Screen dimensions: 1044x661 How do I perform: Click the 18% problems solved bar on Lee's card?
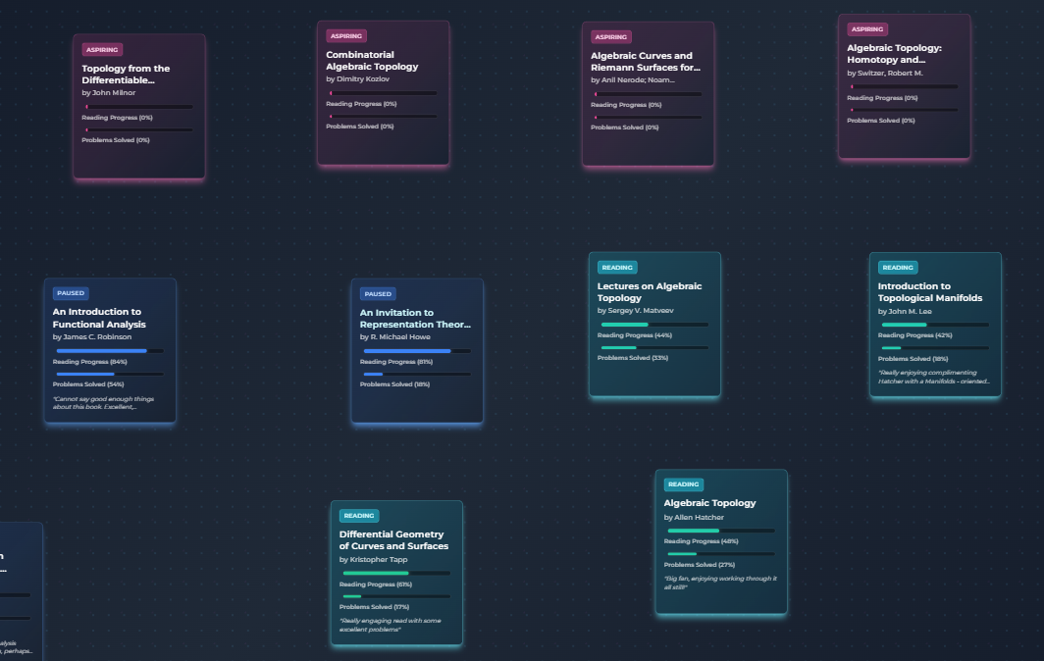coord(935,347)
